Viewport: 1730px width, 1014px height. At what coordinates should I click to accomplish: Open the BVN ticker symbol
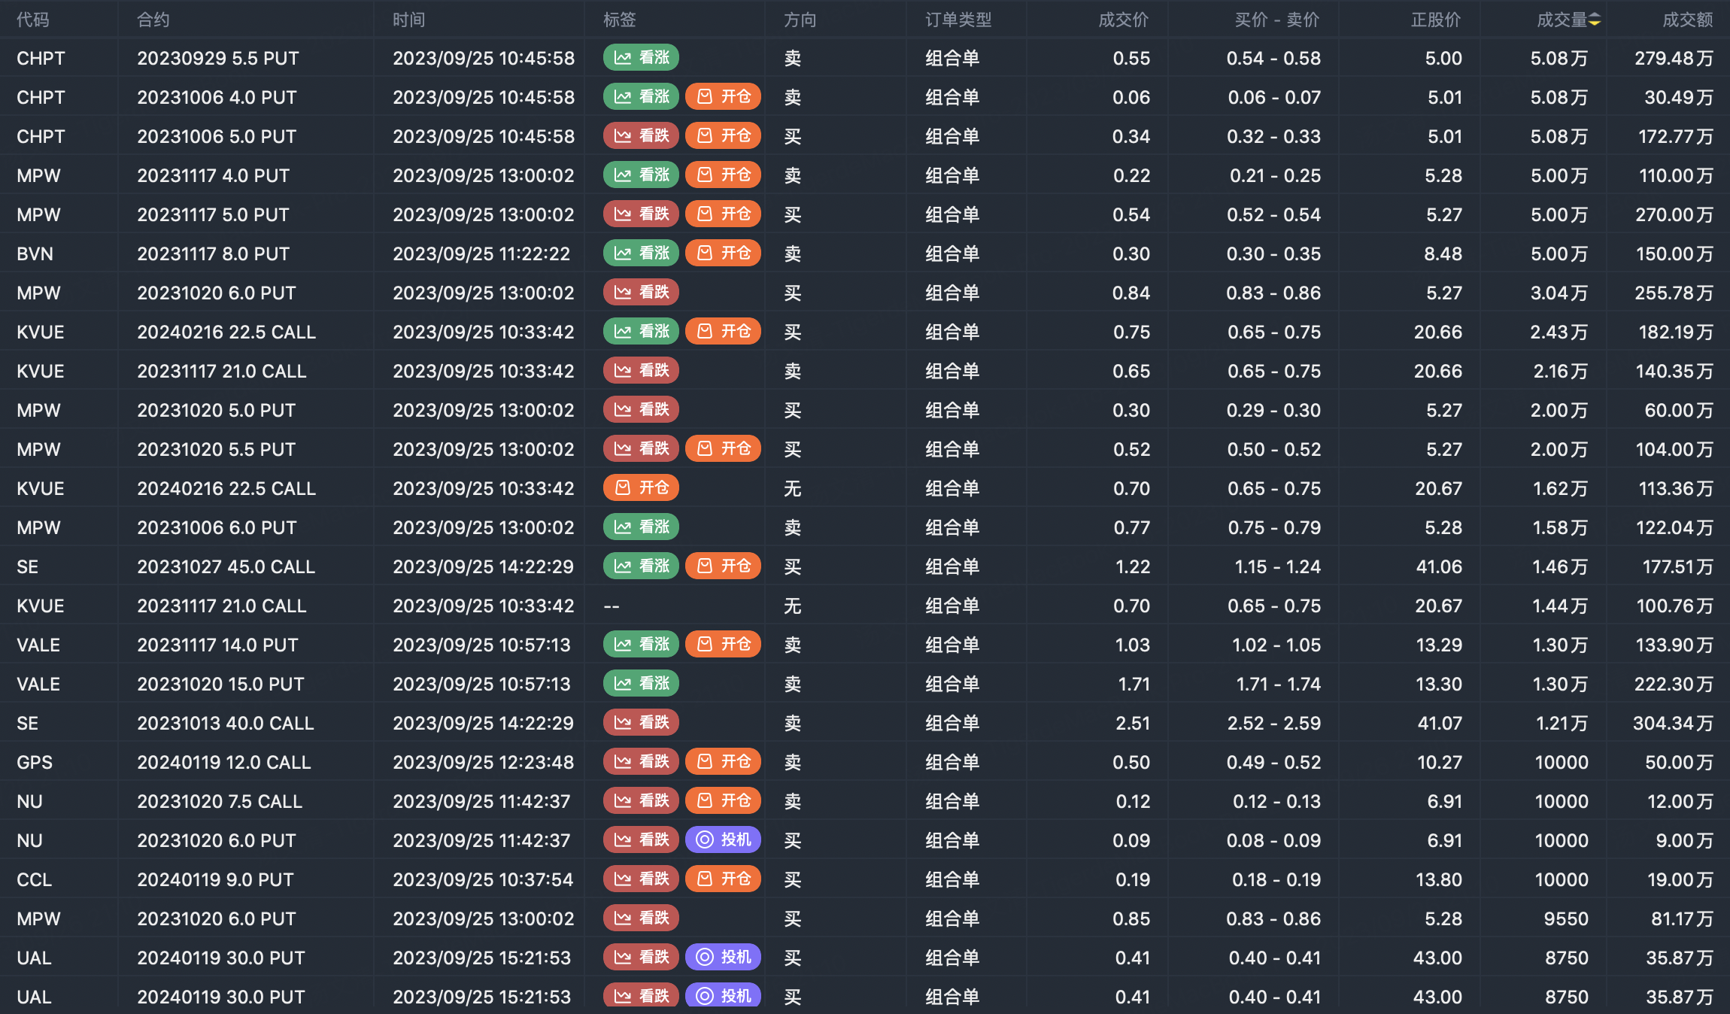(35, 254)
